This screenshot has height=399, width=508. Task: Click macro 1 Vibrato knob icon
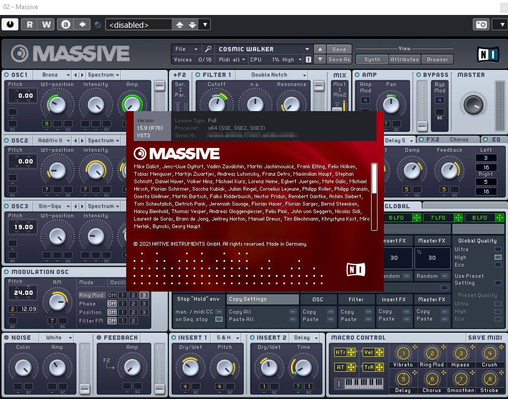403,354
